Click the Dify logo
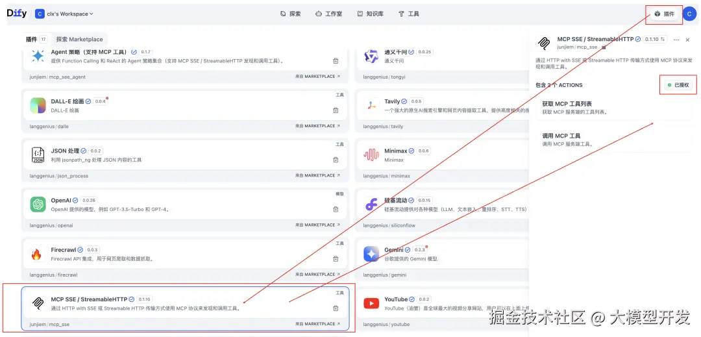This screenshot has height=337, width=701. [17, 14]
